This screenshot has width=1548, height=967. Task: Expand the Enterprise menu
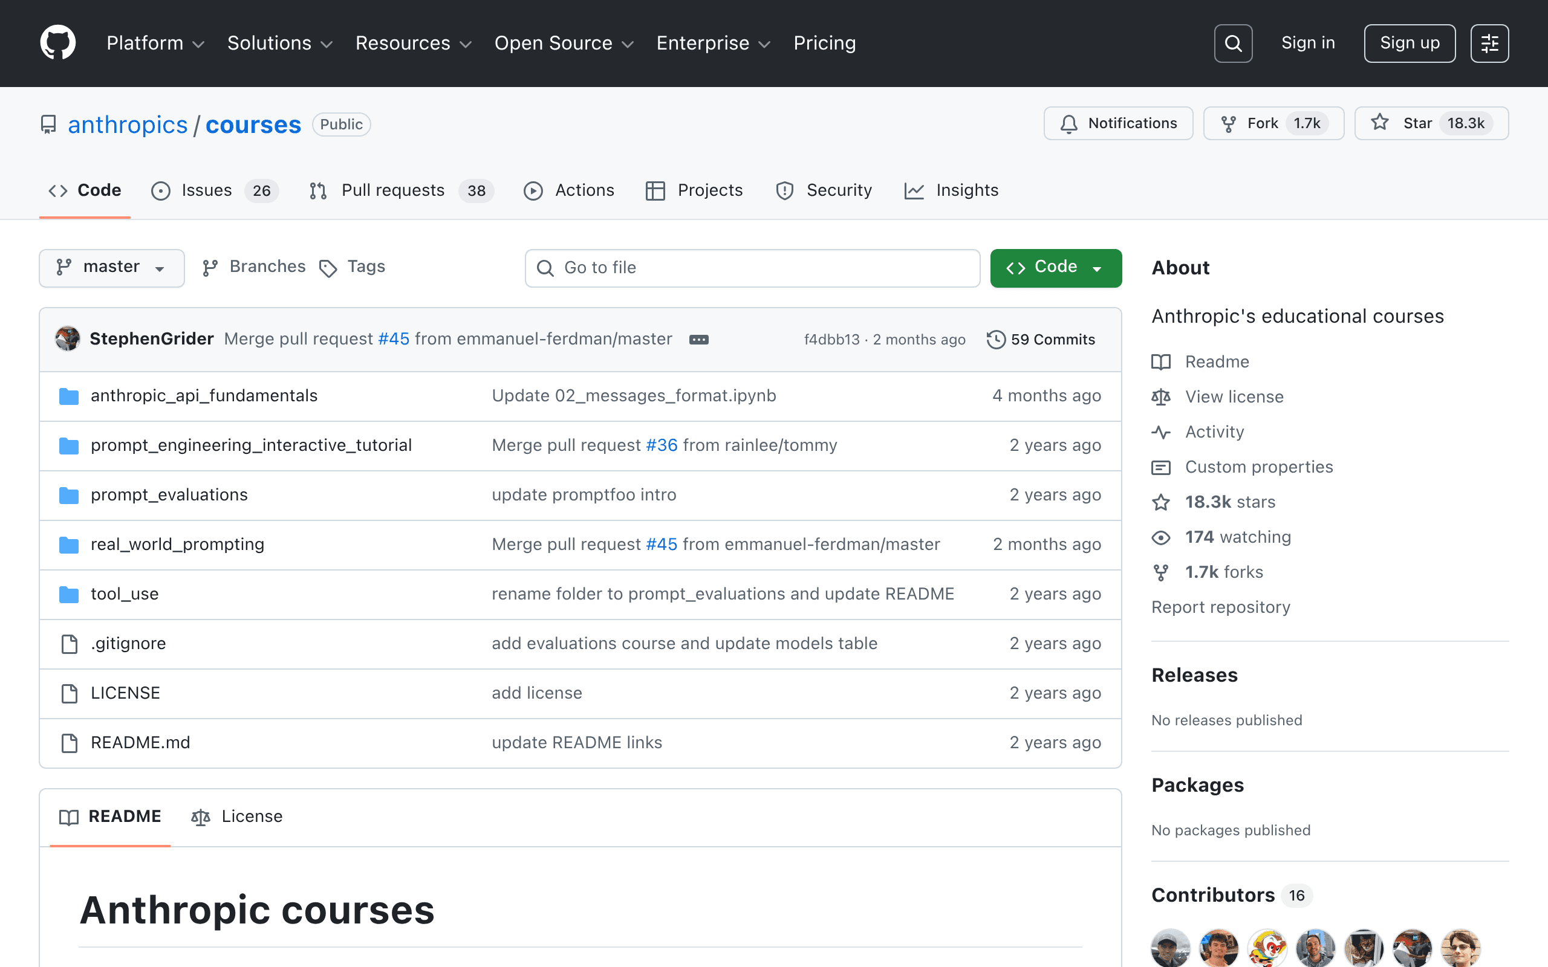tap(714, 43)
